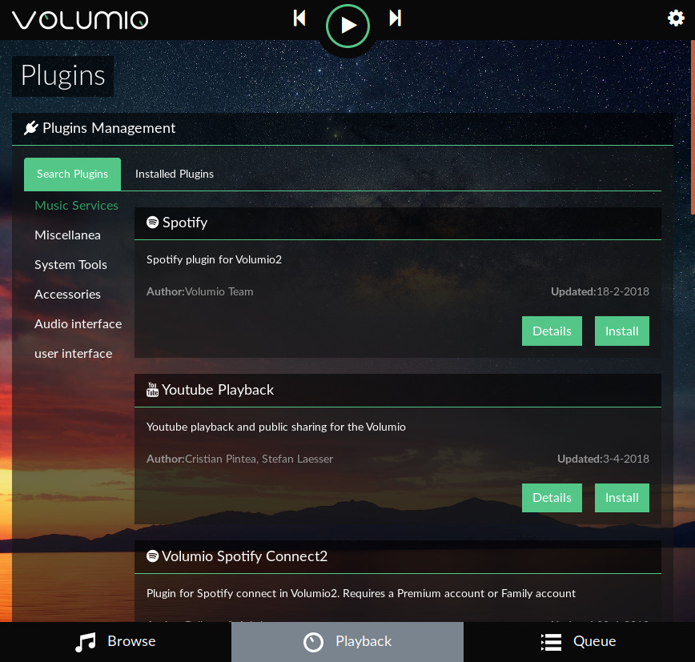Click the Queue list icon
Screen dimensions: 695x662
point(552,642)
